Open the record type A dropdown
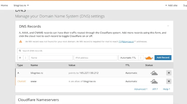 23,58
